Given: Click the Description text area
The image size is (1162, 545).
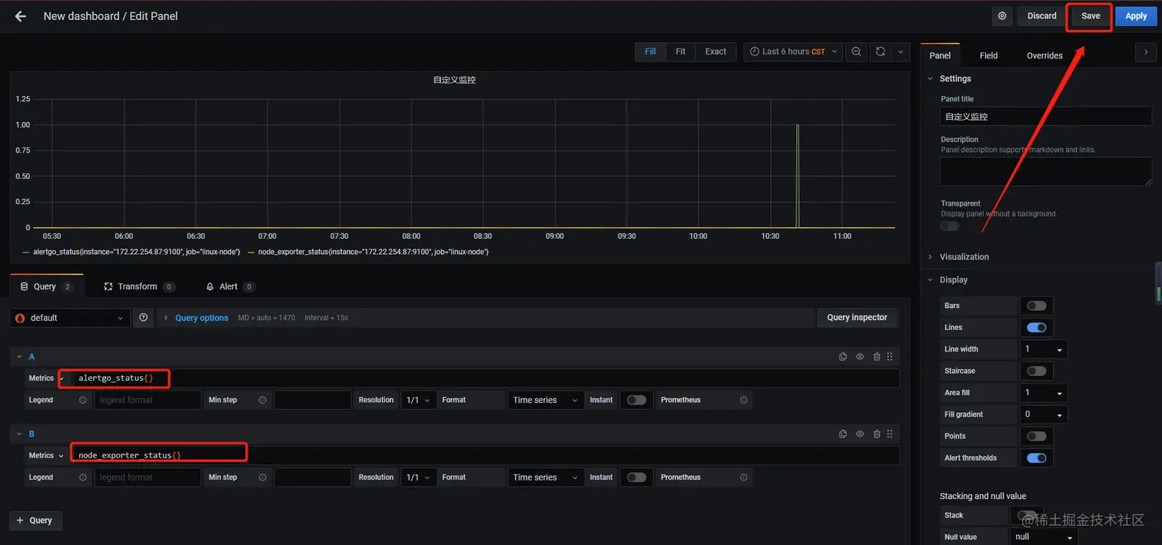Looking at the screenshot, I should pos(1046,171).
